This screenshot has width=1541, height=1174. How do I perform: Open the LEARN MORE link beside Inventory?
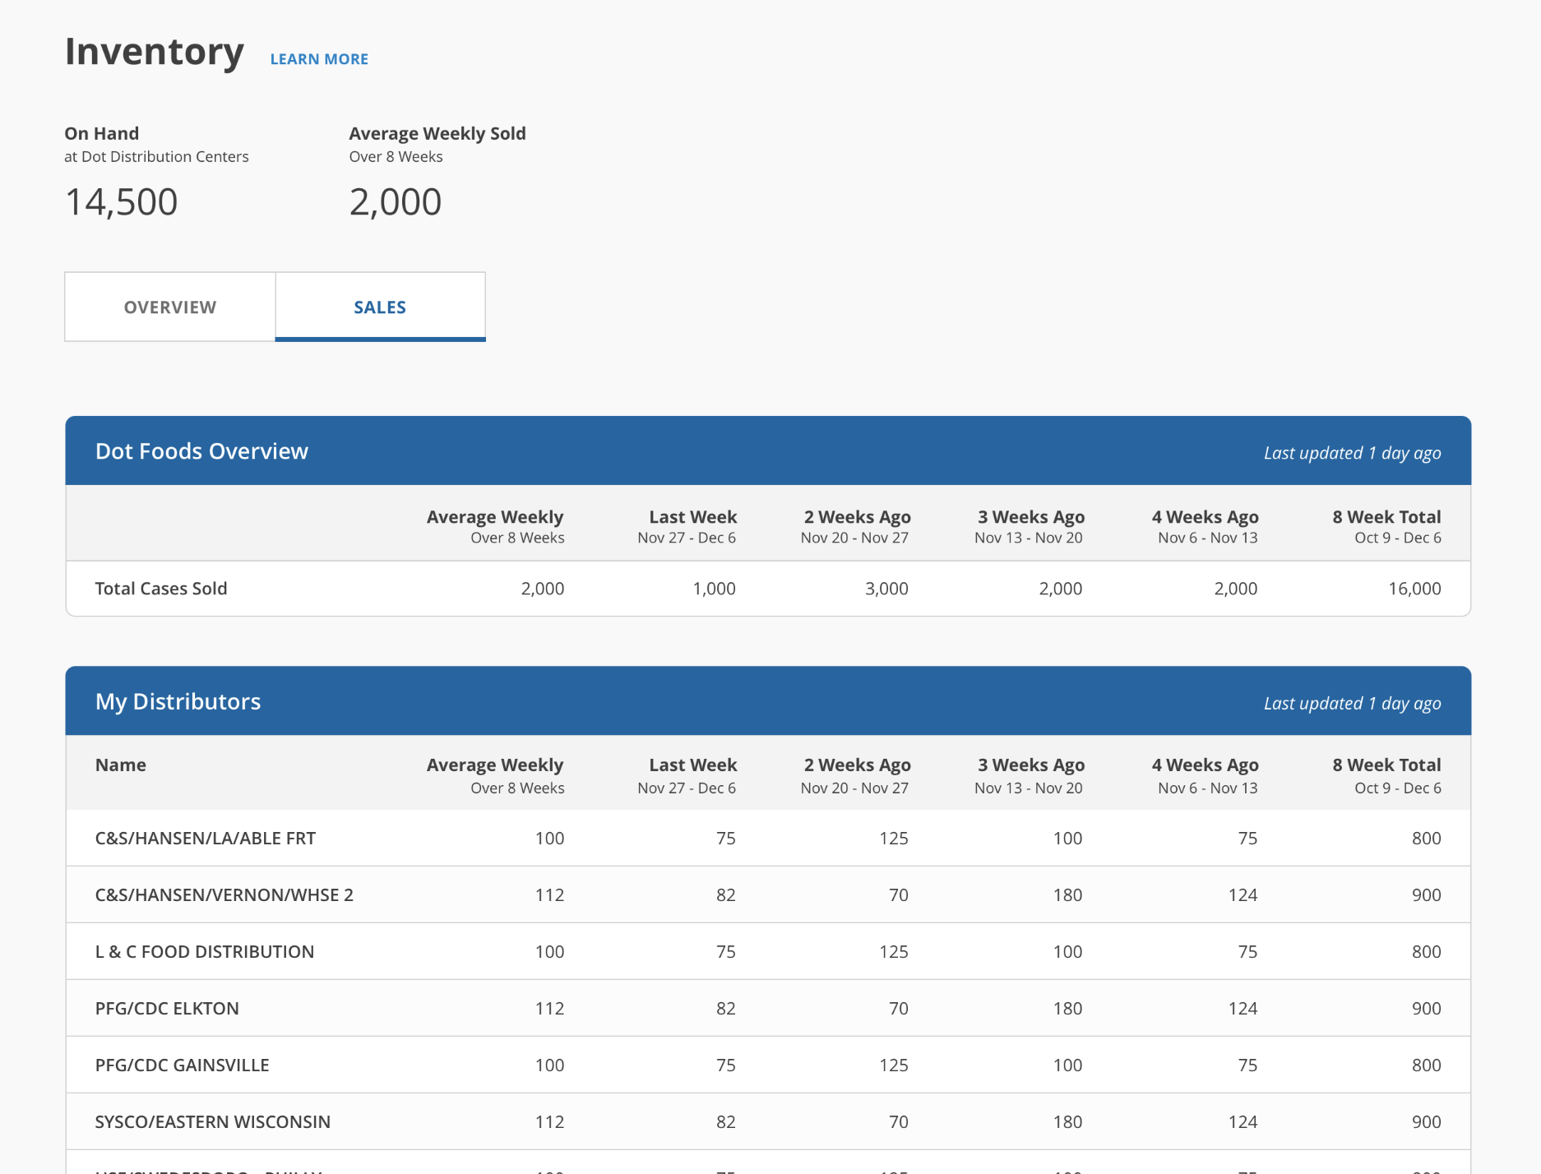[319, 59]
